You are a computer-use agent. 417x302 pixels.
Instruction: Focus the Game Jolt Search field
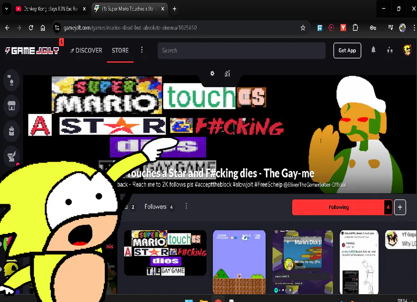[241, 50]
